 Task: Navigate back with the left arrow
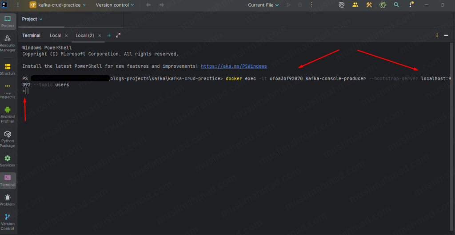click(148, 5)
